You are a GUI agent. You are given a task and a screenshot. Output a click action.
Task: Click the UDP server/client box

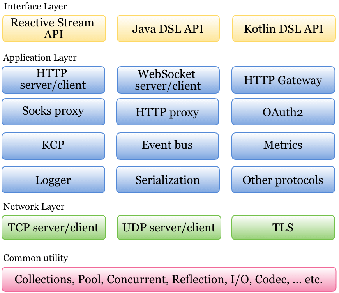tap(169, 228)
